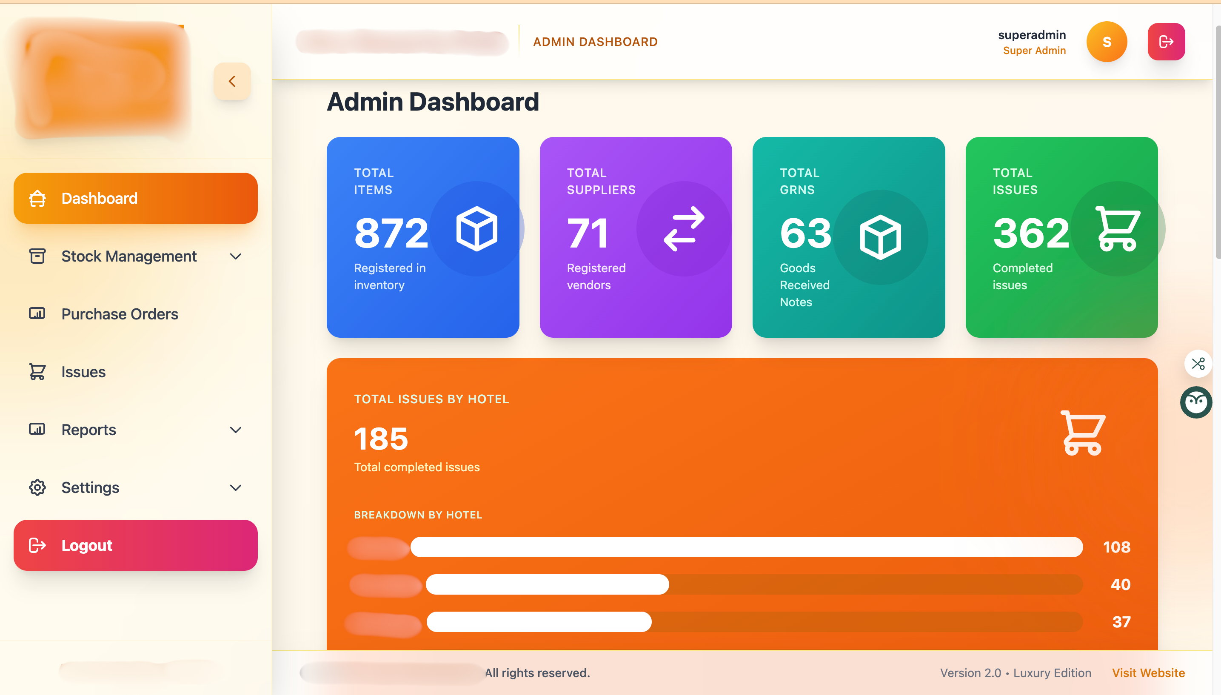This screenshot has height=695, width=1221.
Task: Click the superadmin avatar circle
Action: pos(1107,42)
